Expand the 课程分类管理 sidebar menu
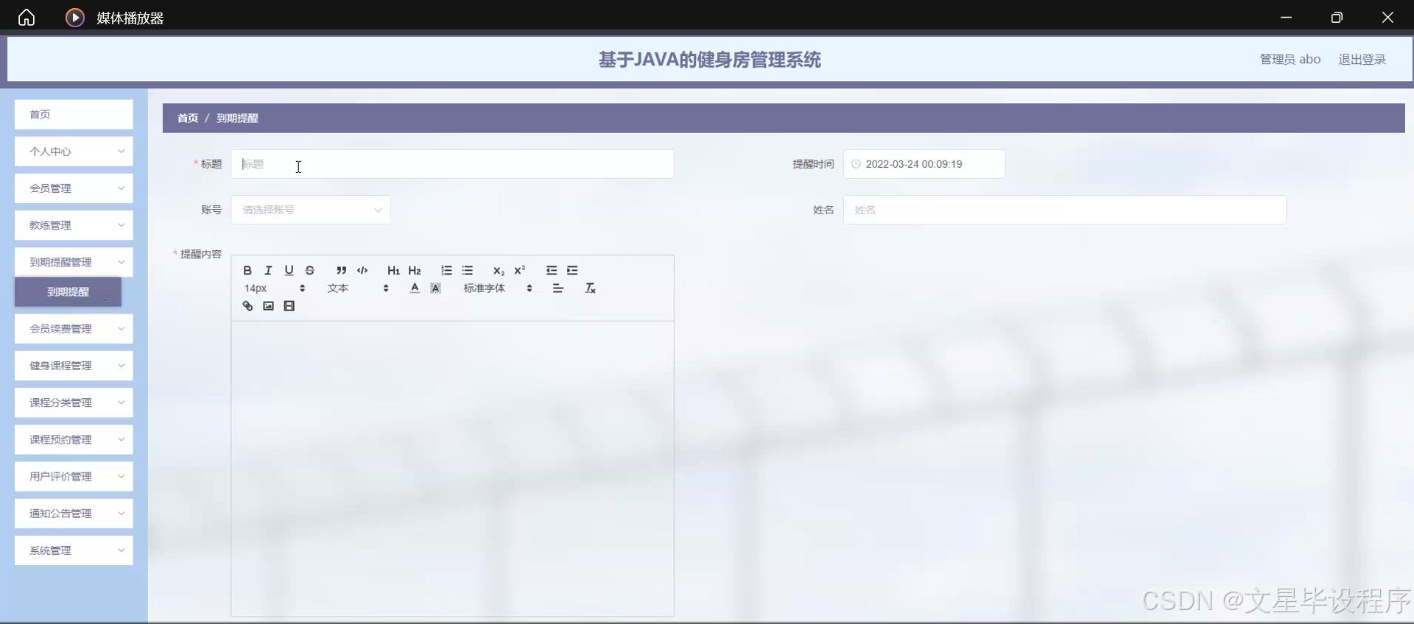The height and width of the screenshot is (624, 1414). (x=74, y=403)
